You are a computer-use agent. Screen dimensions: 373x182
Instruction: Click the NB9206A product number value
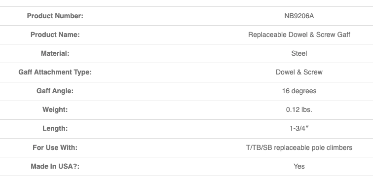point(299,16)
